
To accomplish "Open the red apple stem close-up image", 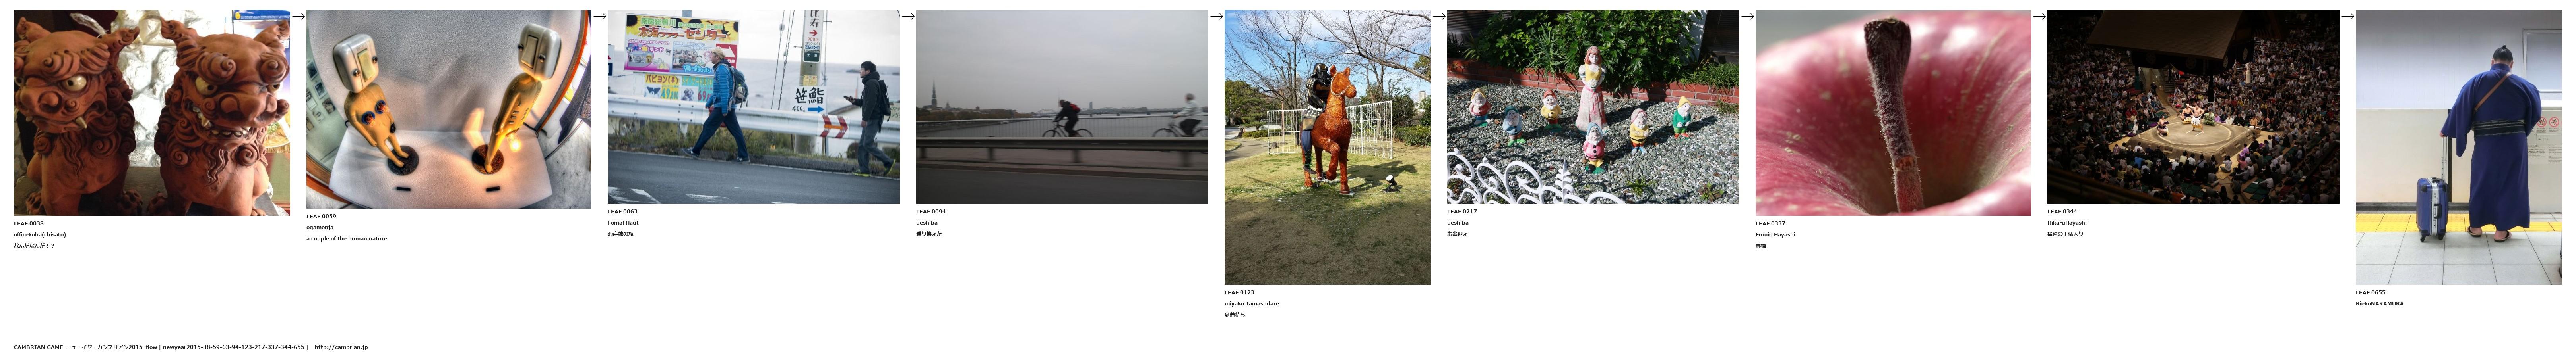I will [1893, 113].
